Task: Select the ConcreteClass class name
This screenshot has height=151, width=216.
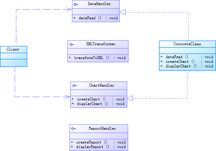Action: click(187, 44)
